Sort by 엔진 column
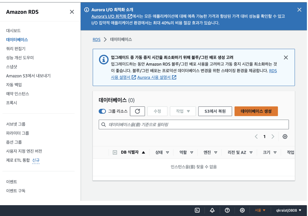 click(210, 152)
